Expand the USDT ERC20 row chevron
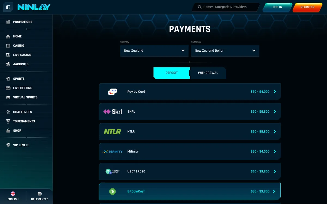 [275, 171]
